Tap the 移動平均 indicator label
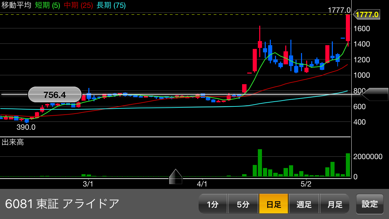 (16, 5)
